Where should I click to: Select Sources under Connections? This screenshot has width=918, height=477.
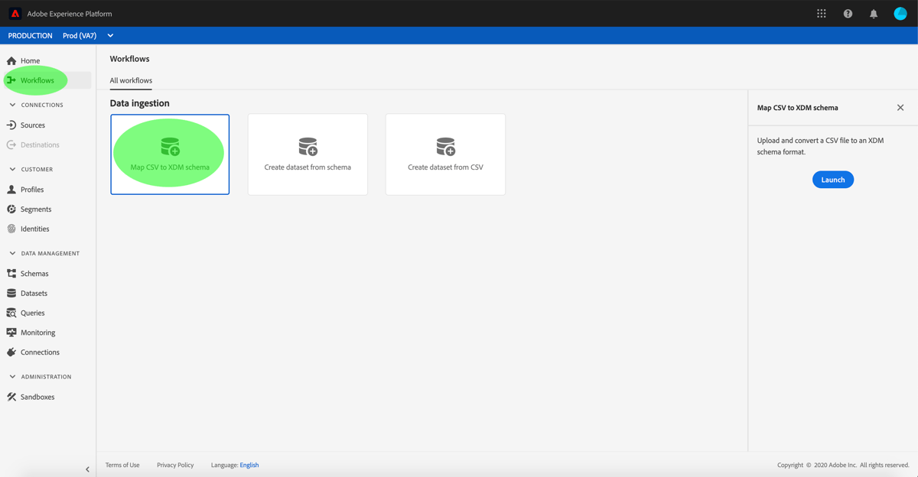[x=31, y=125]
